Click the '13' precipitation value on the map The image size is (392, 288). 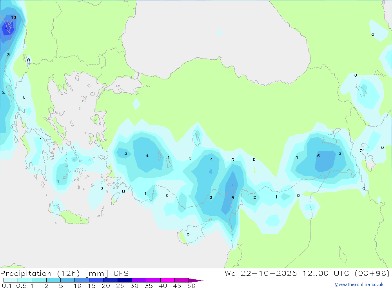click(x=14, y=18)
